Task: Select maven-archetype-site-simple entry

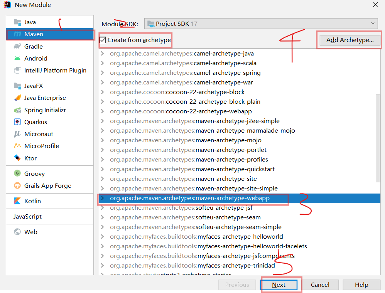Action: pyautogui.click(x=194, y=189)
